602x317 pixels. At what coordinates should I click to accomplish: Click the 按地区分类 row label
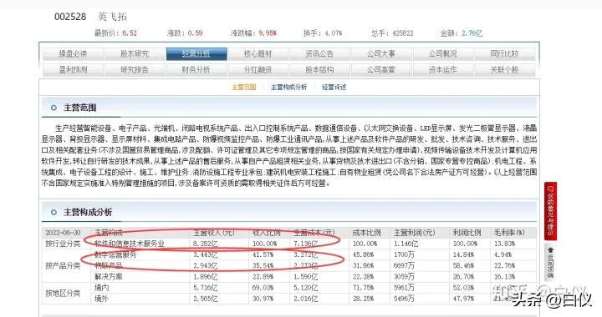tap(63, 294)
